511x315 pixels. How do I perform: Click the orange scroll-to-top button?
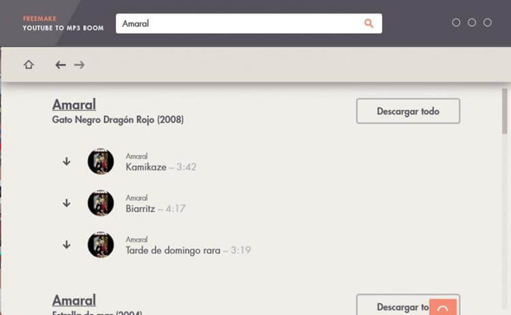pyautogui.click(x=443, y=308)
